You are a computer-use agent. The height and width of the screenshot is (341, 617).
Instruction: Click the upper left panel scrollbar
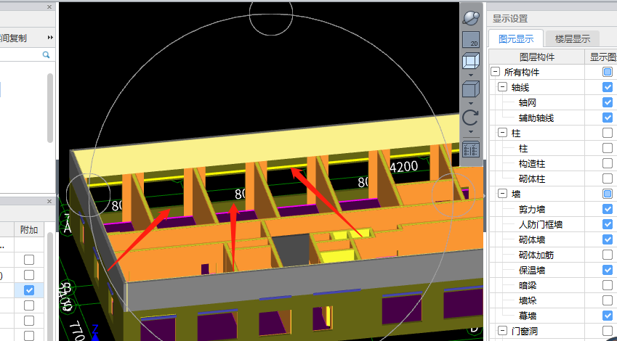coord(50,108)
